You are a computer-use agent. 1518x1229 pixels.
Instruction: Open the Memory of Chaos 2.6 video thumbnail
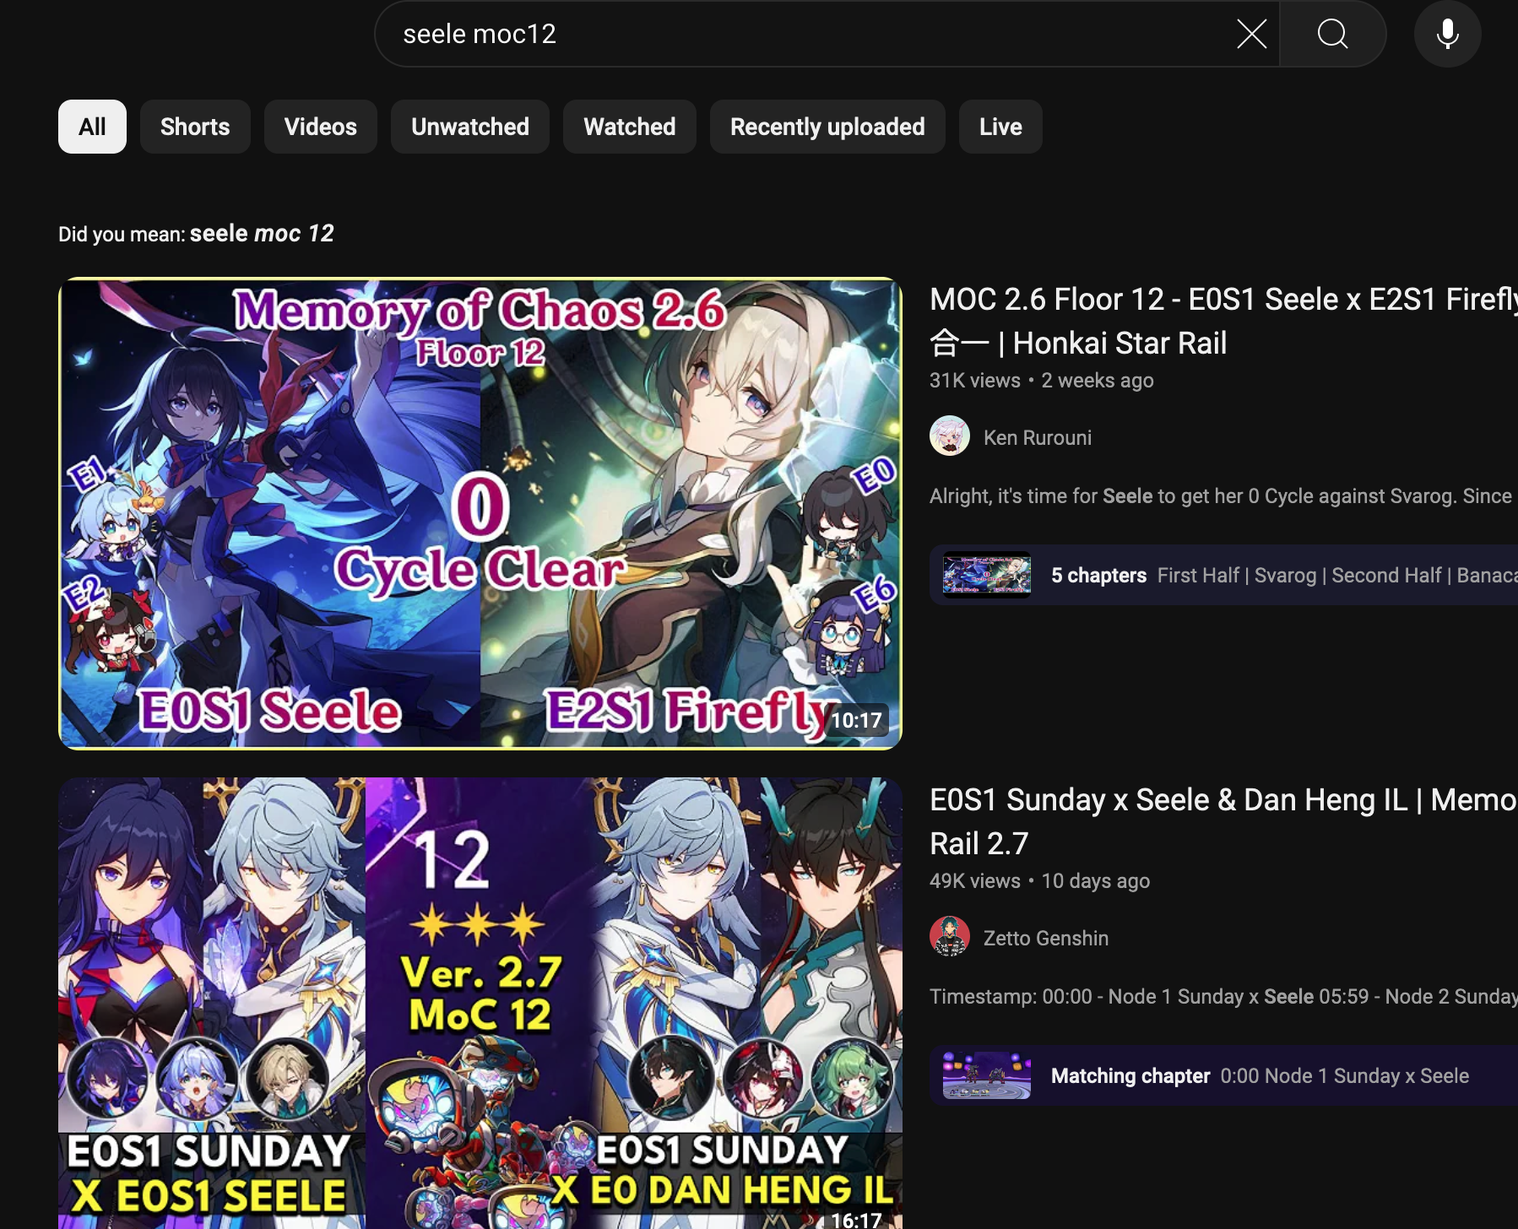click(x=480, y=513)
